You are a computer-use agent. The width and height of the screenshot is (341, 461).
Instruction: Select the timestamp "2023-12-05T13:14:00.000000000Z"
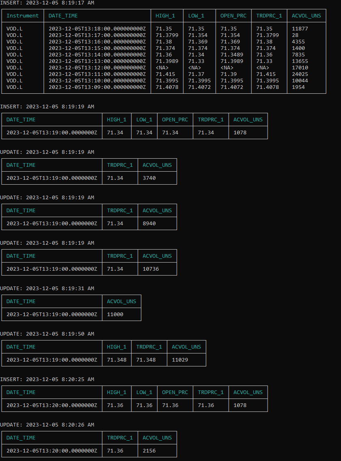[97, 55]
